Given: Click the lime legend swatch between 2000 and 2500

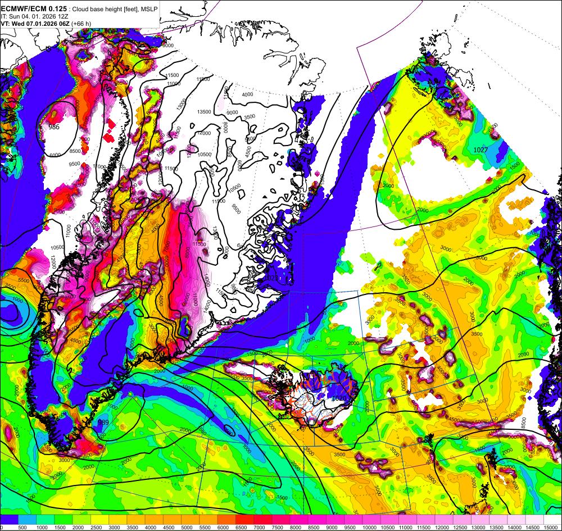Looking at the screenshot, I should [x=81, y=519].
